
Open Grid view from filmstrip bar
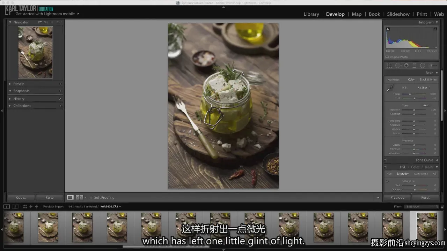25,206
